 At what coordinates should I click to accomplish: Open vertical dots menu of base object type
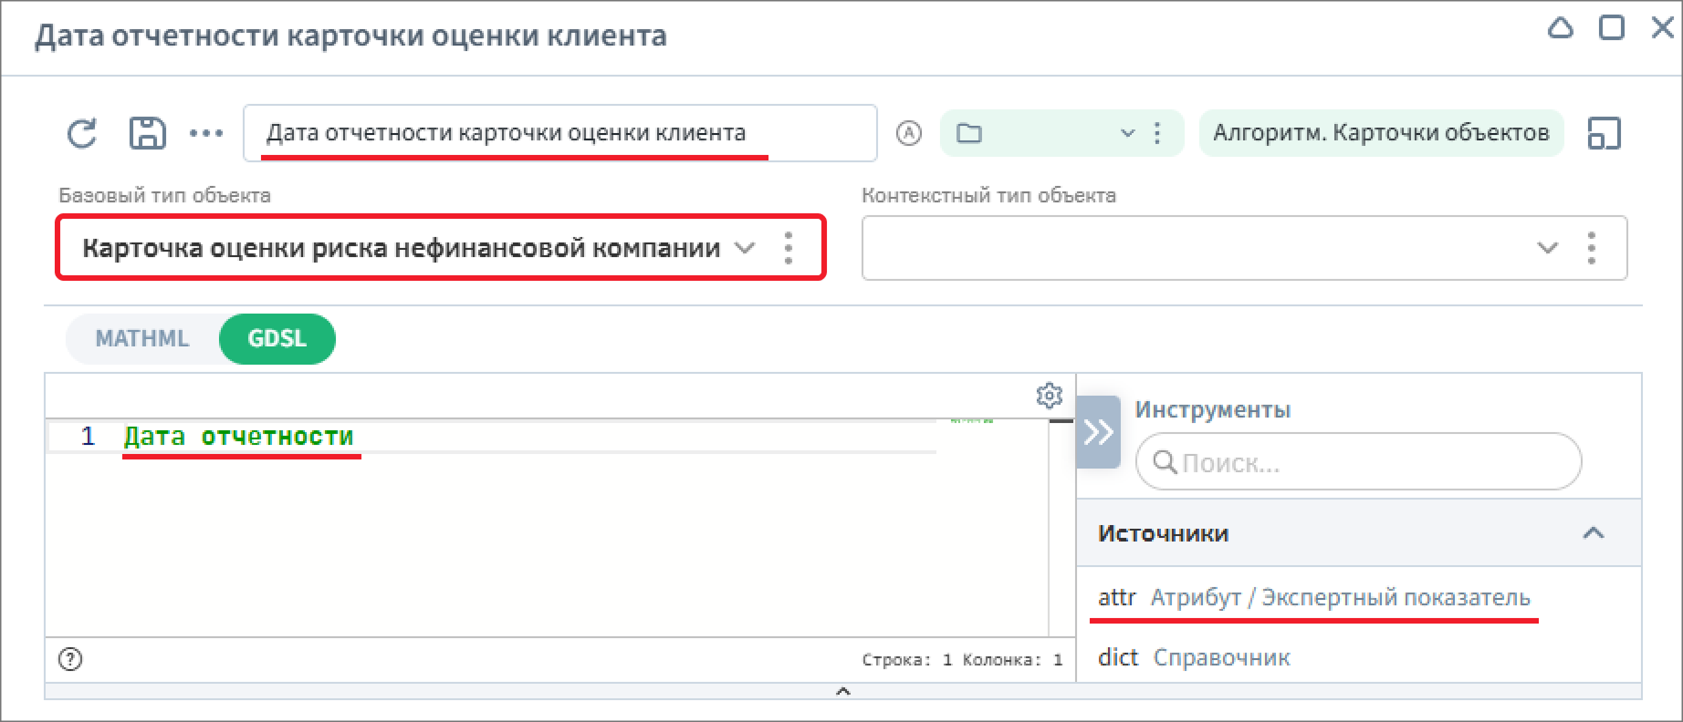tap(789, 247)
